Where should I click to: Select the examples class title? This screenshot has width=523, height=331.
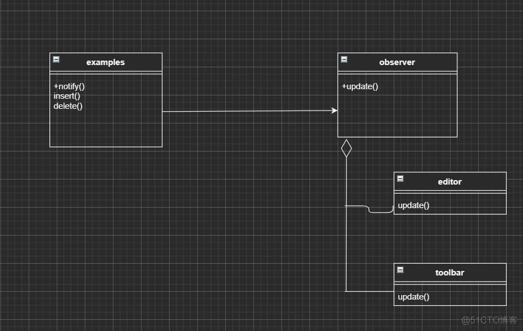(106, 62)
